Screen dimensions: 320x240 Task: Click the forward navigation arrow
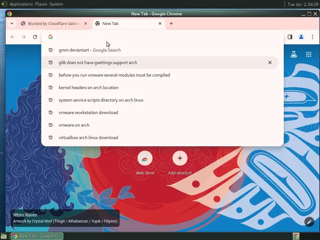coord(24,37)
